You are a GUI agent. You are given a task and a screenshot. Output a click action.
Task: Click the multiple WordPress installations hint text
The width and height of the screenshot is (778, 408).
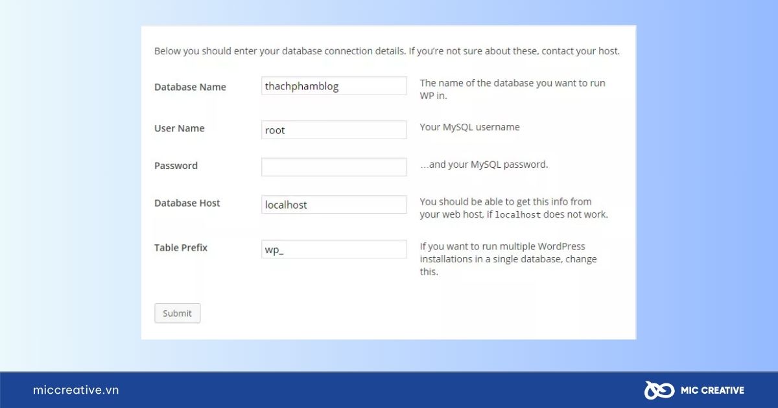pyautogui.click(x=508, y=259)
